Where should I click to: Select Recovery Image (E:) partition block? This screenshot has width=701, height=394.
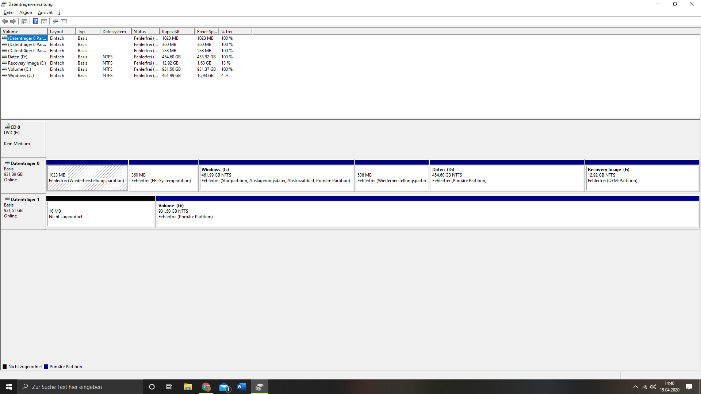click(x=642, y=178)
